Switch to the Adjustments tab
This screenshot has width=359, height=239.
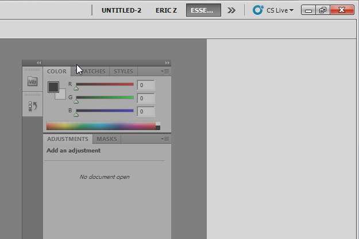(x=68, y=139)
